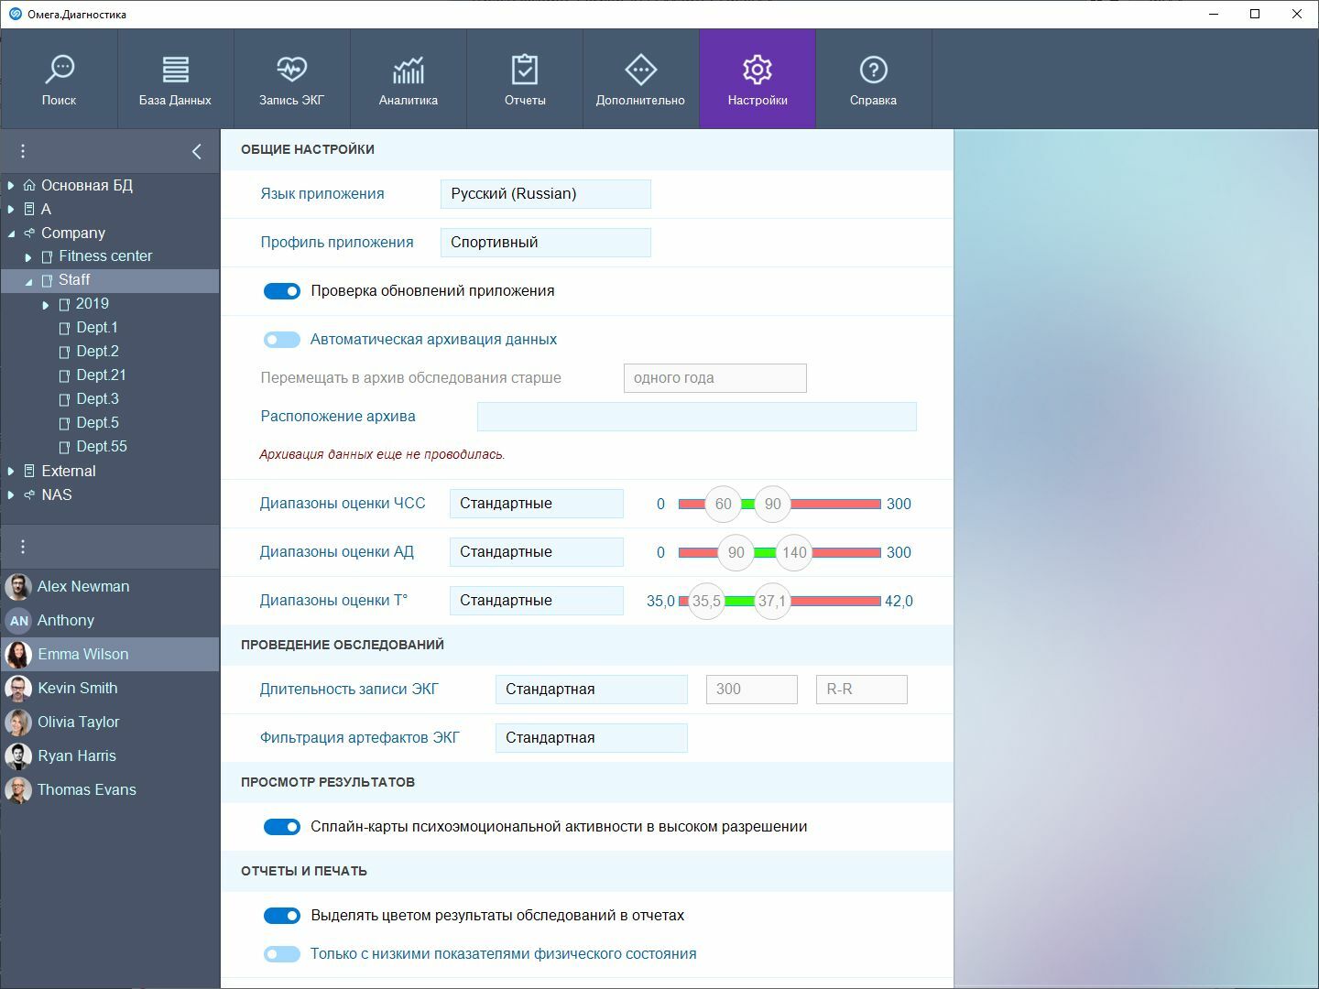
Task: Open База Данных database icon
Action: coord(175,70)
